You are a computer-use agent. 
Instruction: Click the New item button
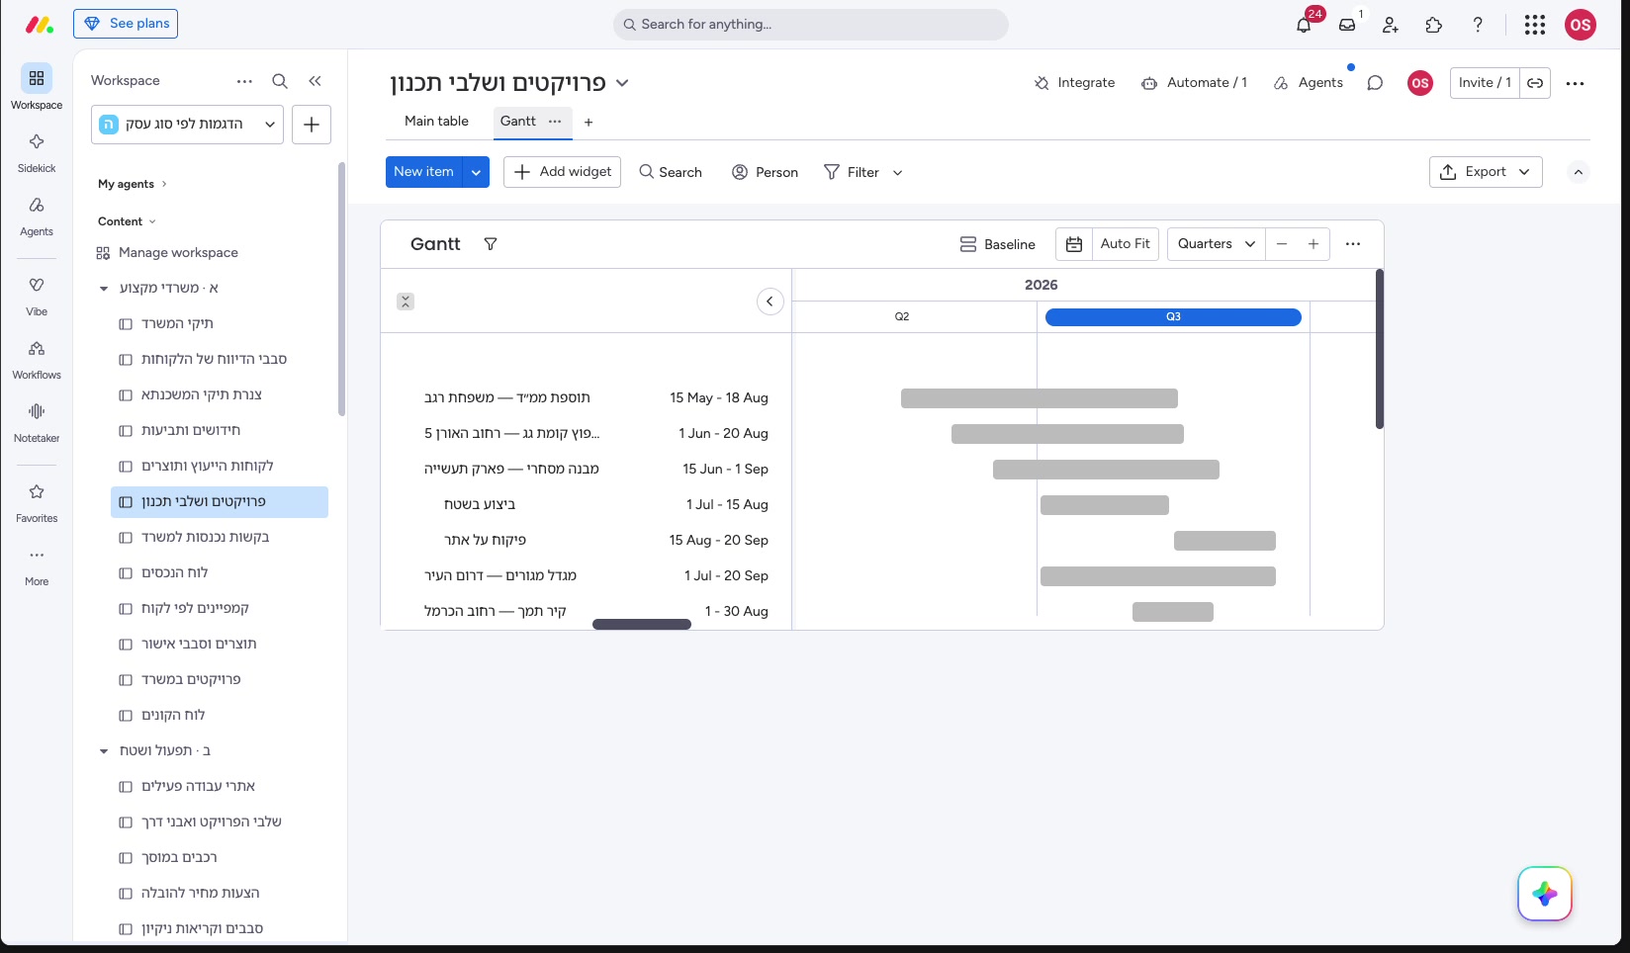[x=424, y=172]
